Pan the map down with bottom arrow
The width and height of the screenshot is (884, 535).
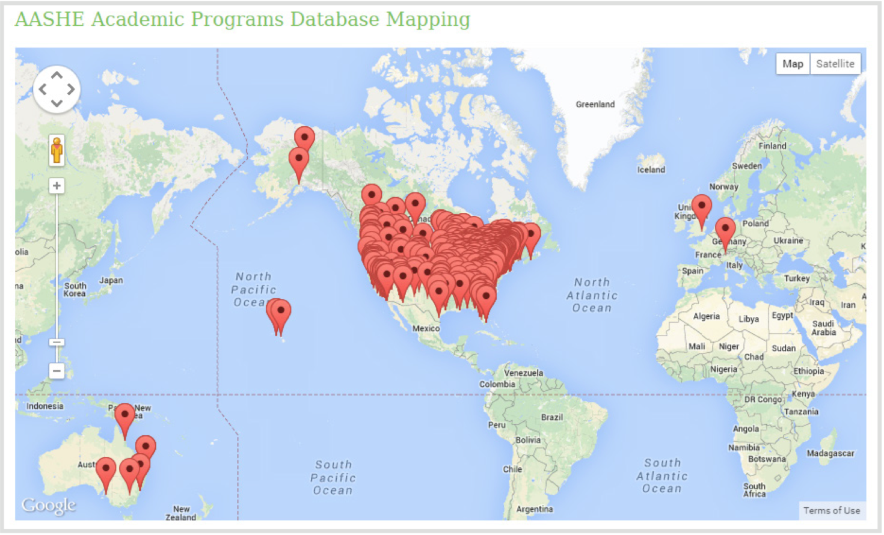tap(57, 103)
